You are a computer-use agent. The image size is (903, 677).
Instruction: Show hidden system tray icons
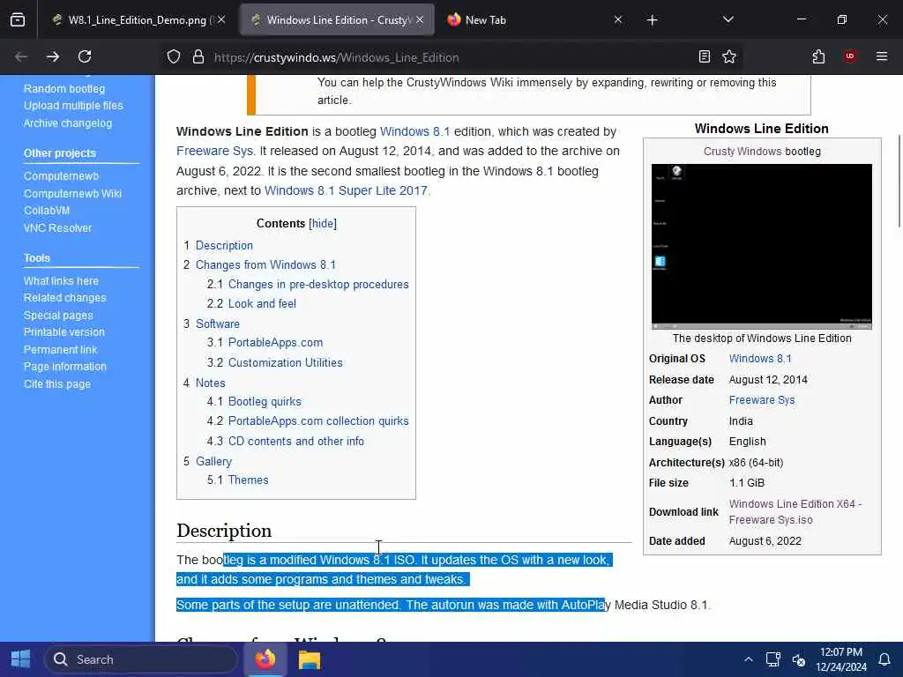pyautogui.click(x=748, y=659)
